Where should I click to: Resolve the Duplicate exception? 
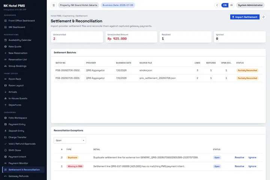pyautogui.click(x=239, y=157)
